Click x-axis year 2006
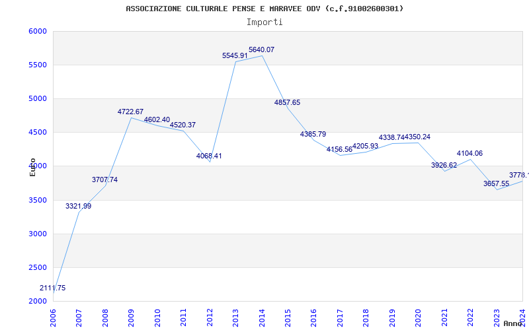 (53, 318)
